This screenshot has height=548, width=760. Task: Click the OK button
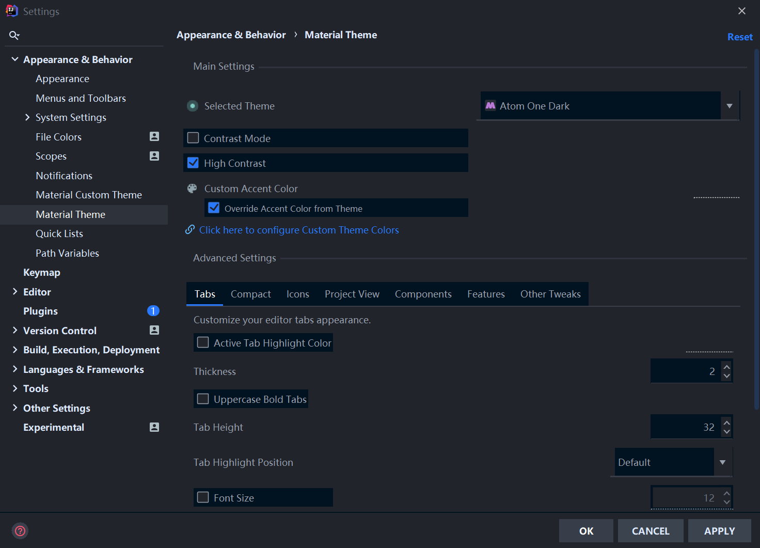(x=586, y=531)
